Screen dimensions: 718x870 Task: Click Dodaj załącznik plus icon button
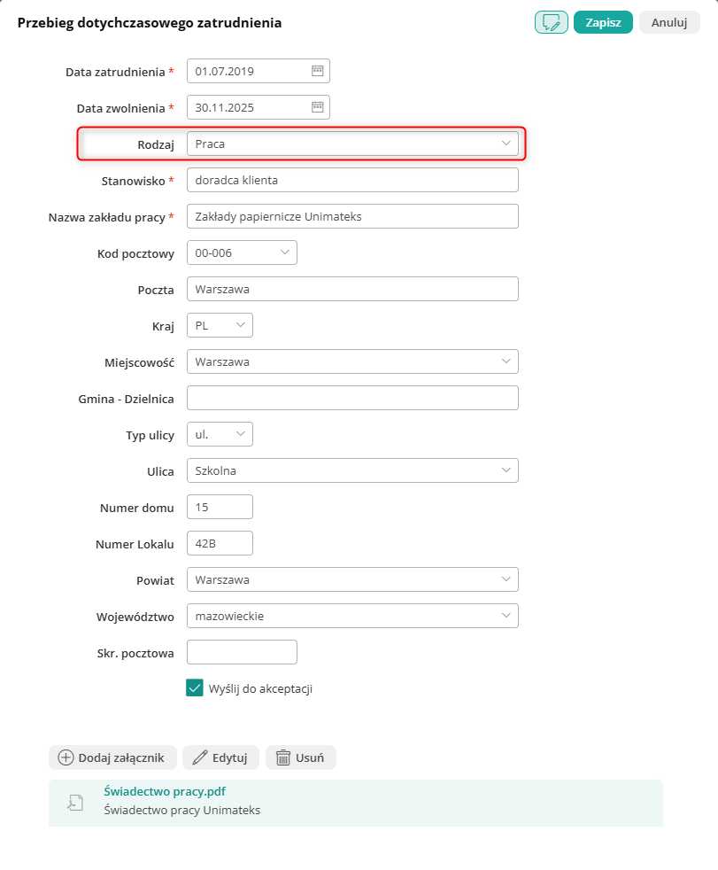tap(112, 757)
